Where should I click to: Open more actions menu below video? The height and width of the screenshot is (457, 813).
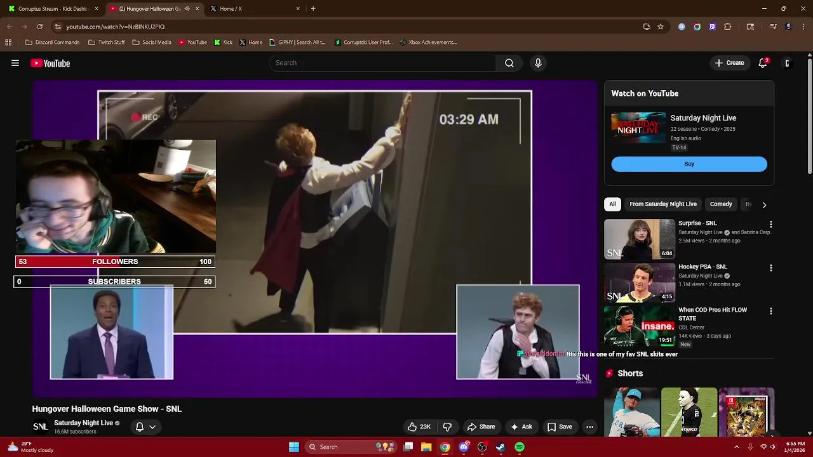click(589, 427)
